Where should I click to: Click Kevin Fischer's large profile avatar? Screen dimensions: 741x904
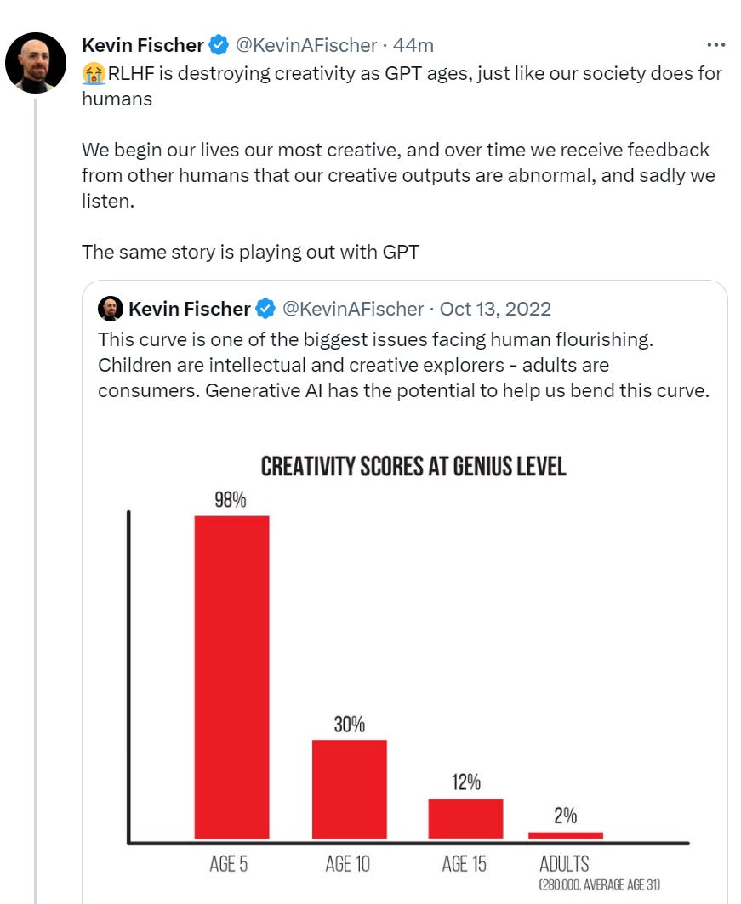coord(36,64)
